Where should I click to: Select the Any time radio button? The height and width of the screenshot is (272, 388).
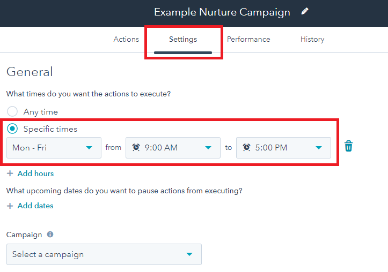(x=12, y=111)
